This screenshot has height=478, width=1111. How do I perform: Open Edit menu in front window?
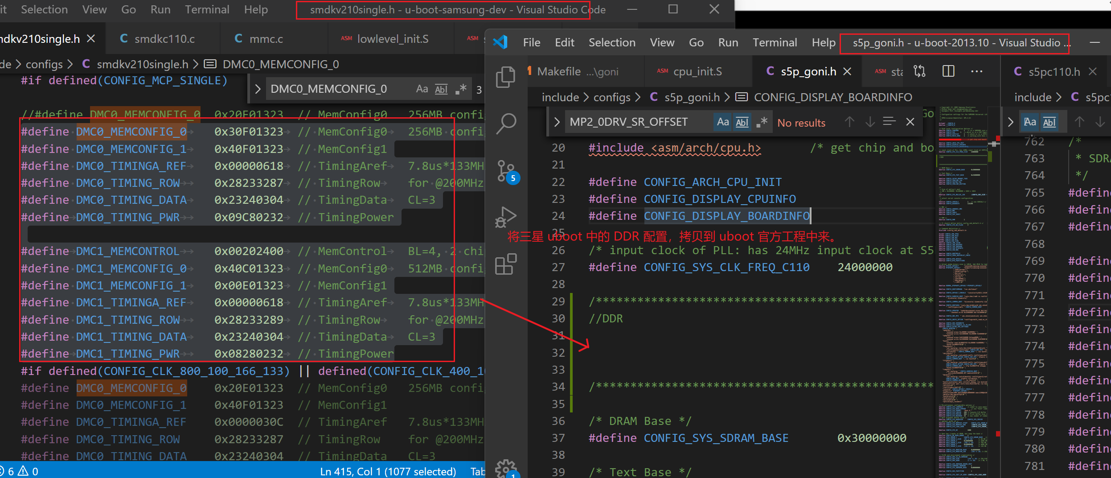[564, 42]
